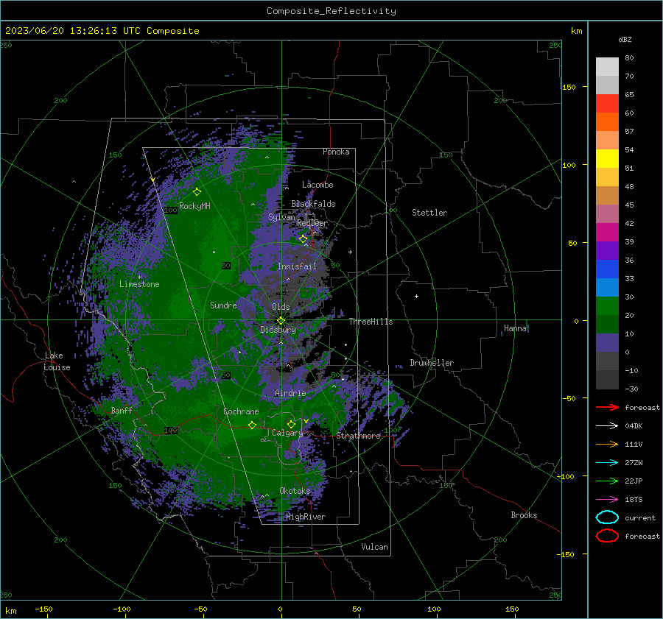Viewport: 663px width, 619px height.
Task: Click the green swatch between 30 and 20 dBZ
Action: (x=607, y=306)
